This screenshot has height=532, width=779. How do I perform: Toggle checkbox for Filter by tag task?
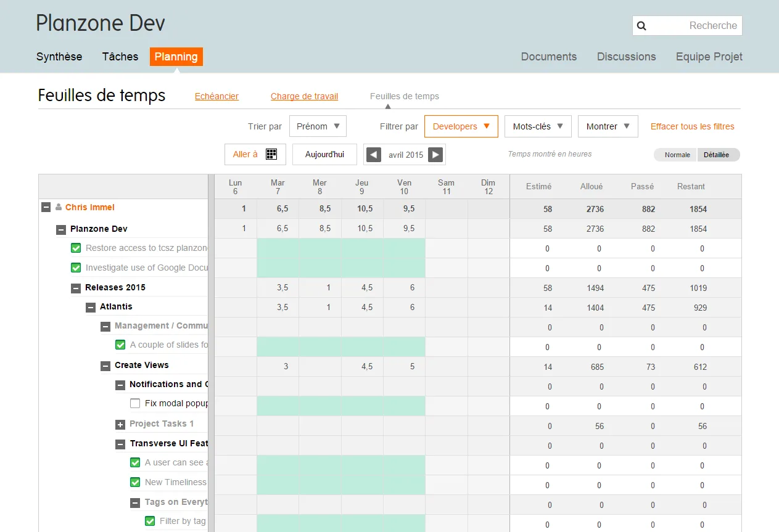pyautogui.click(x=150, y=521)
